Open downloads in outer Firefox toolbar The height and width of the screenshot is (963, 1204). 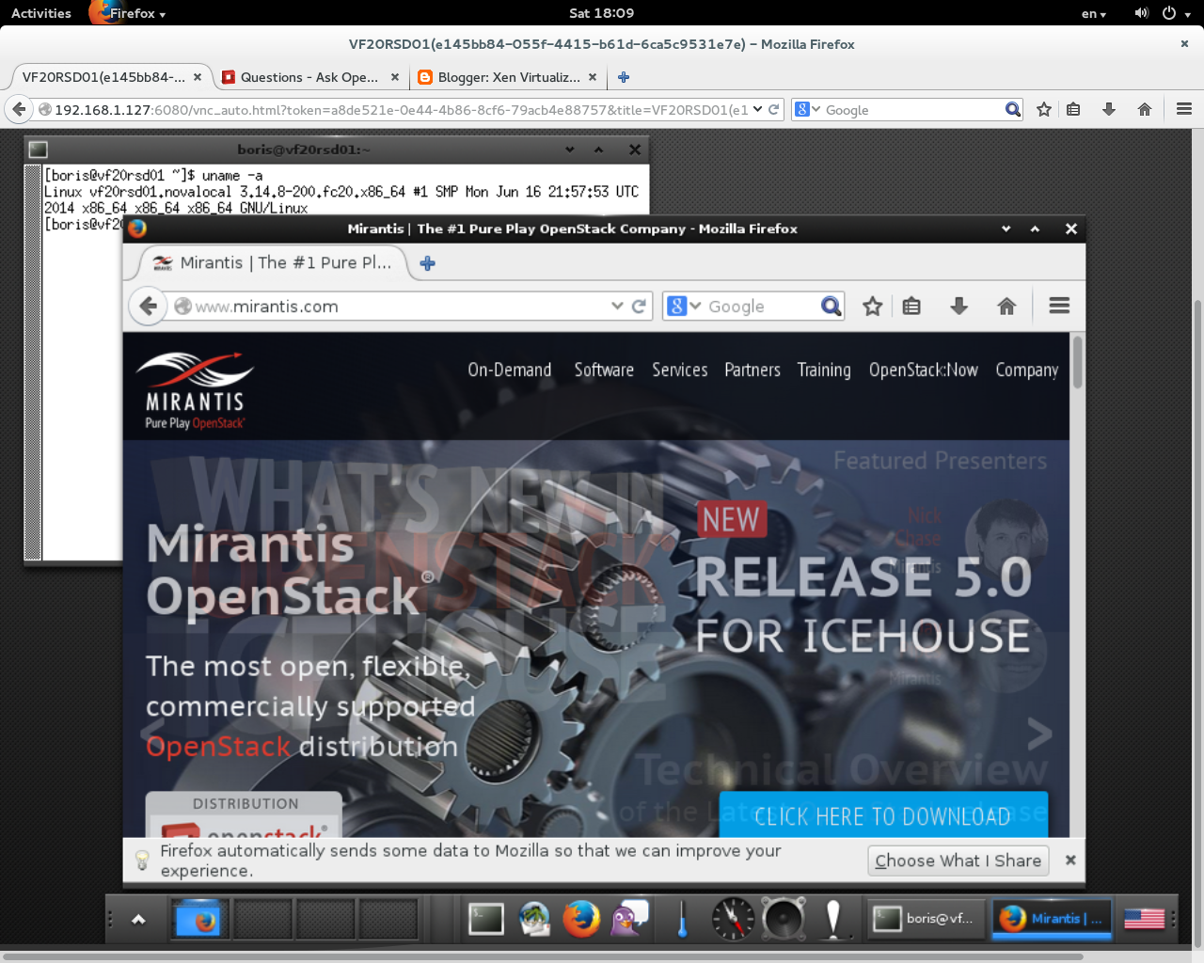[1109, 109]
